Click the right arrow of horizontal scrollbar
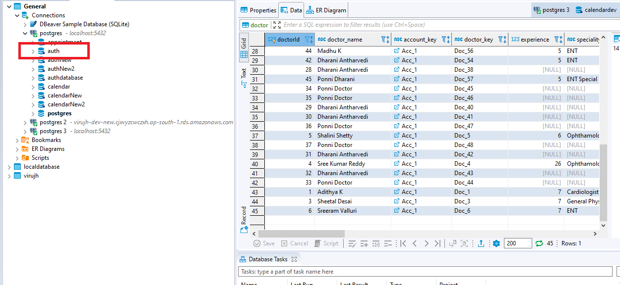The image size is (620, 285). click(x=596, y=234)
